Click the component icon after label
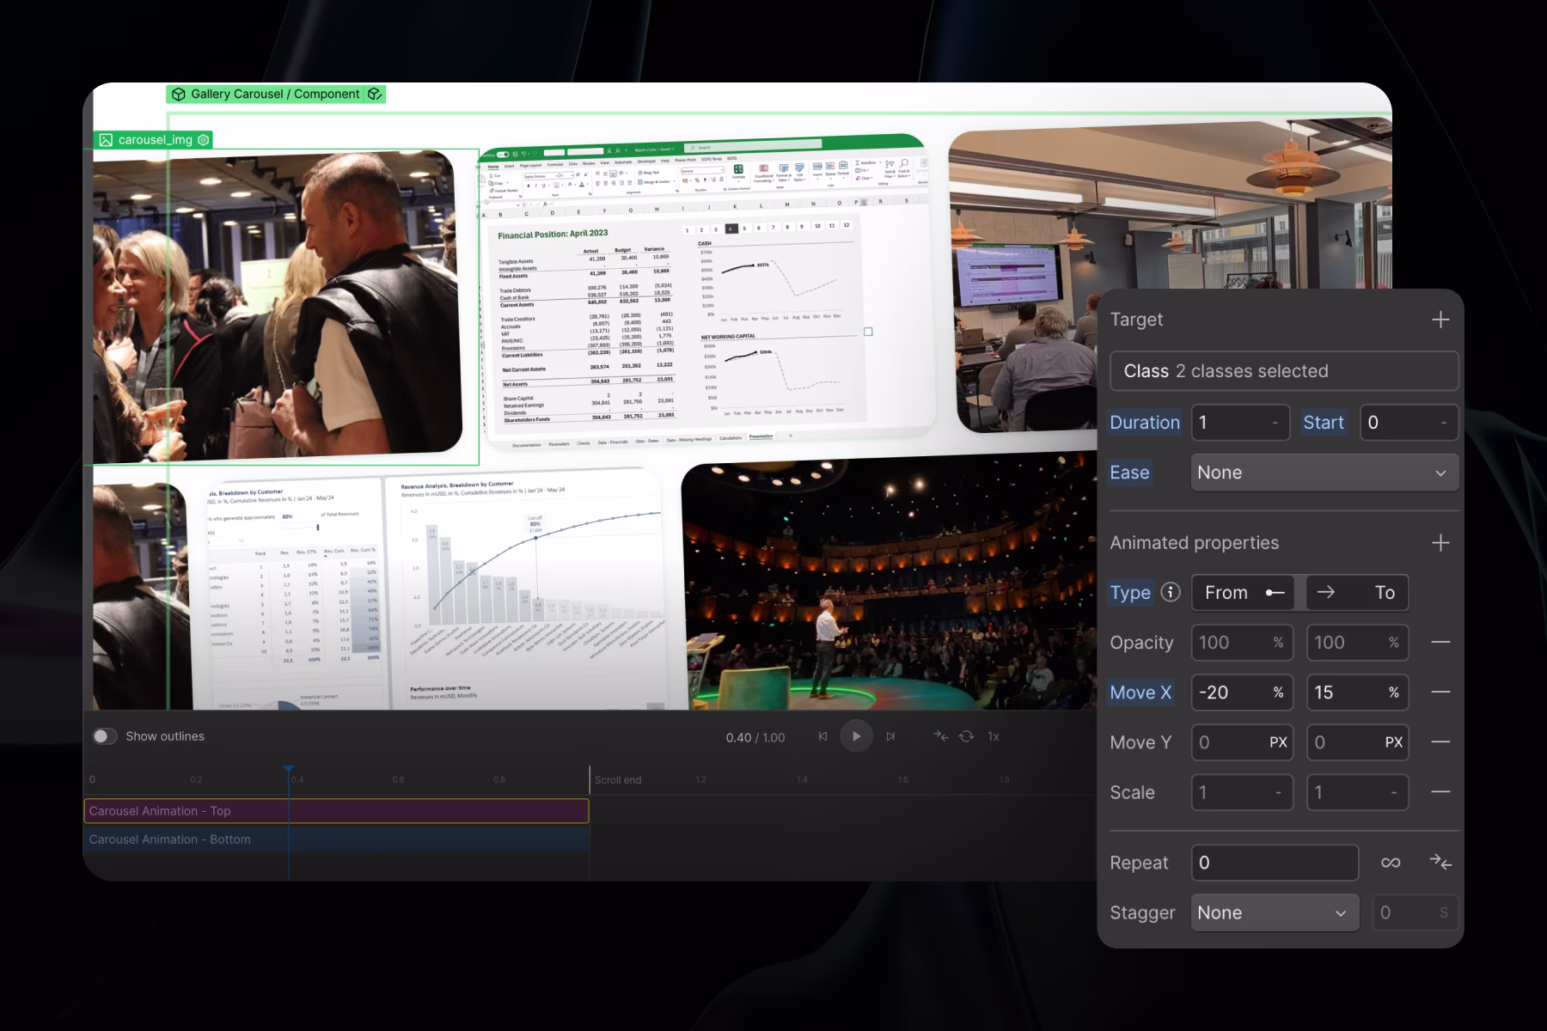Screen dimensions: 1547x1031 click(374, 95)
